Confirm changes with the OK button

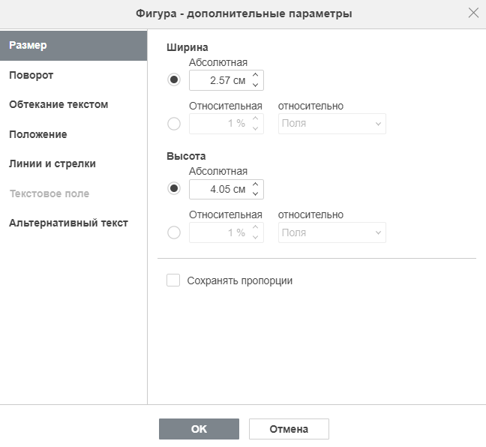point(199,429)
